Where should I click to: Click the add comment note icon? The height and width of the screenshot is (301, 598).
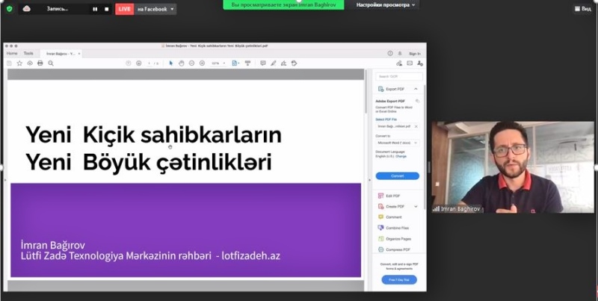[x=263, y=63]
